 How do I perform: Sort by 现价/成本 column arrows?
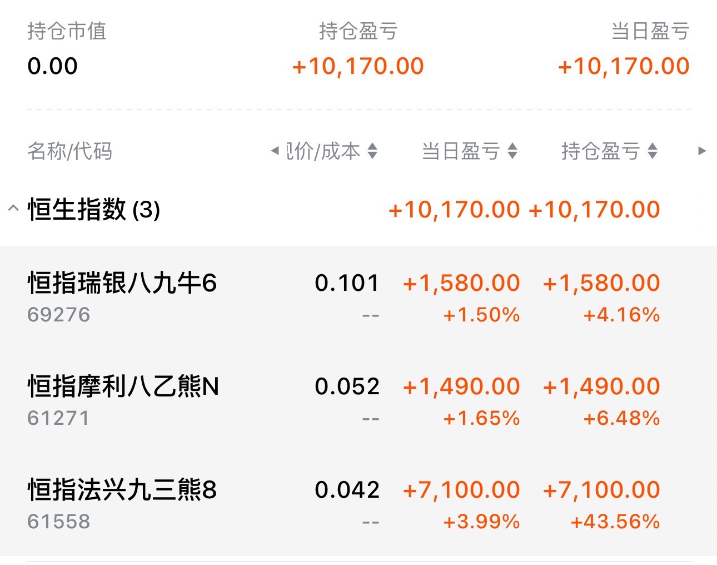372,151
